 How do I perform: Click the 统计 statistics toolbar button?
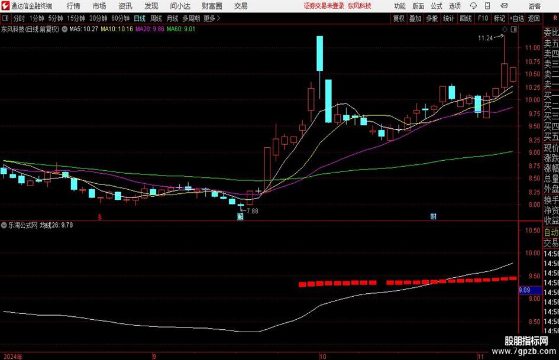(448, 18)
